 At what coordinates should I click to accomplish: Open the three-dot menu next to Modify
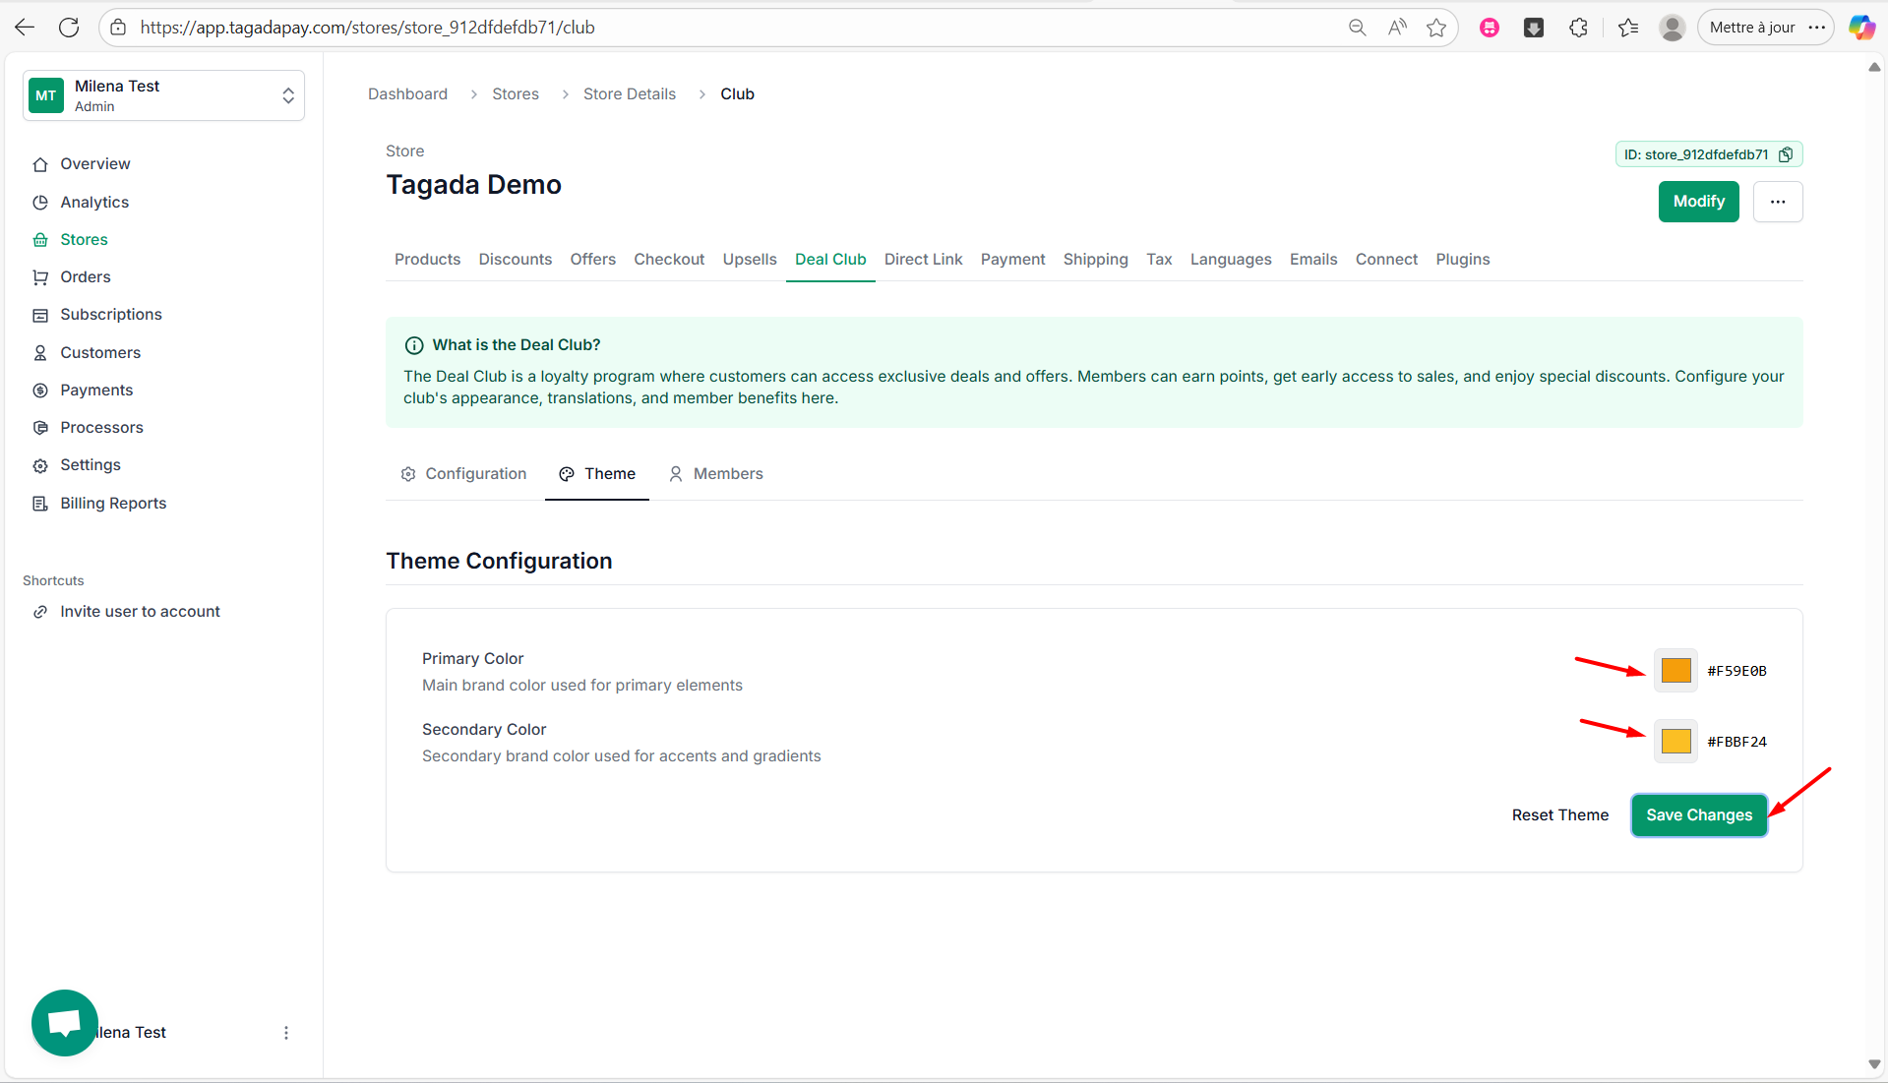click(x=1777, y=202)
